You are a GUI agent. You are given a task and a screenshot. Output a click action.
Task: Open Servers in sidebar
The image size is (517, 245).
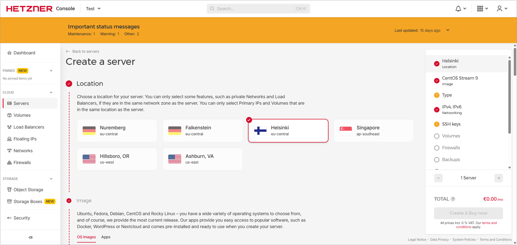[30, 103]
